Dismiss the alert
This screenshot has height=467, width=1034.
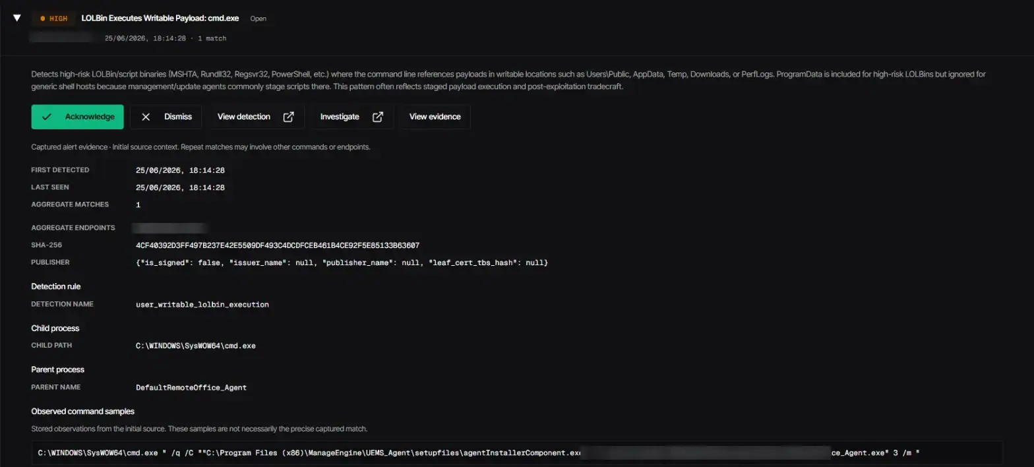[x=166, y=117]
